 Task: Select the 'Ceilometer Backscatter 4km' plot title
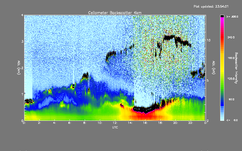[x=115, y=13]
